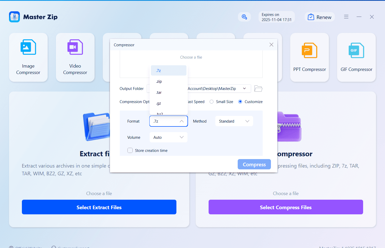Click the Format label in options panel
Viewport: 385px width, 248px height.
point(133,121)
